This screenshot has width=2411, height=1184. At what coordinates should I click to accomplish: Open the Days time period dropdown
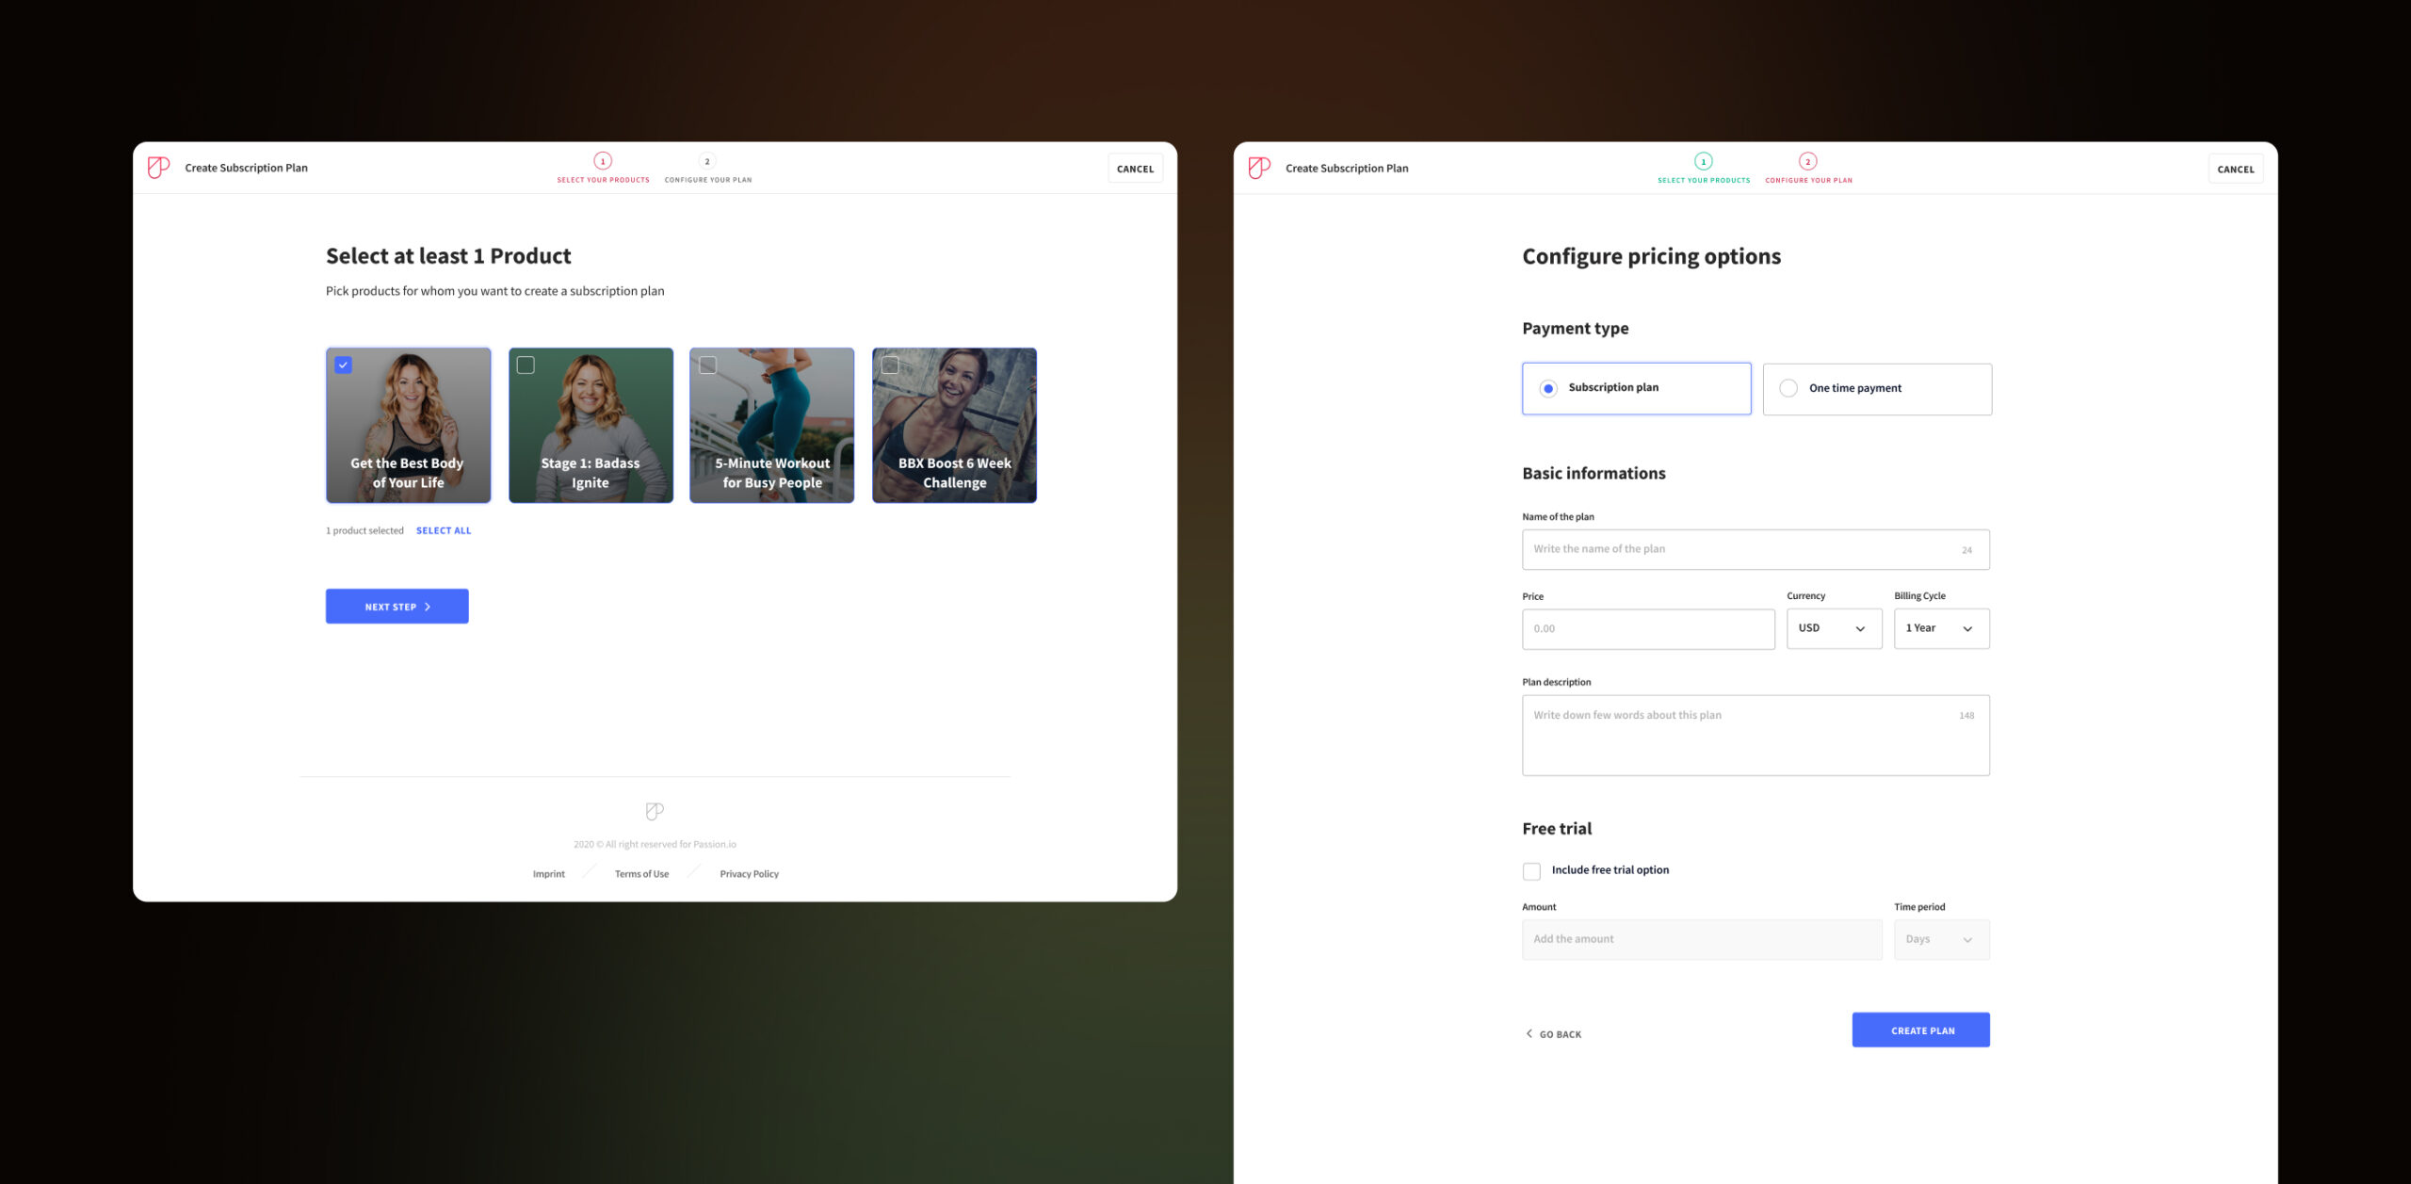click(1941, 939)
